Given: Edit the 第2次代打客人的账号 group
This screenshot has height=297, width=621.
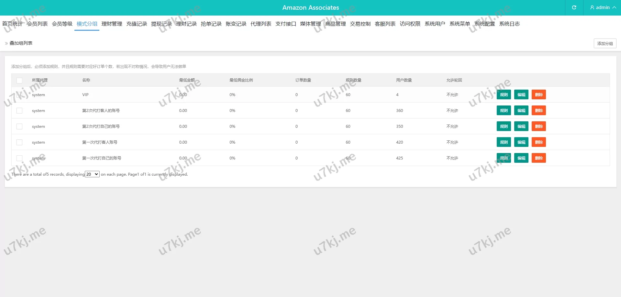Looking at the screenshot, I should pyautogui.click(x=521, y=111).
